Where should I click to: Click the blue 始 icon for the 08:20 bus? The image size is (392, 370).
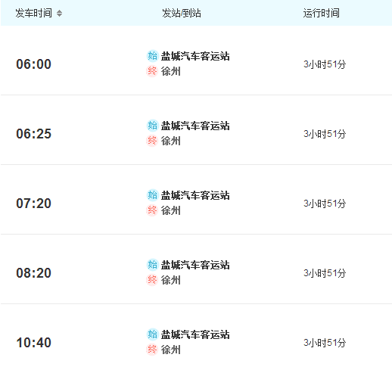[x=152, y=265]
